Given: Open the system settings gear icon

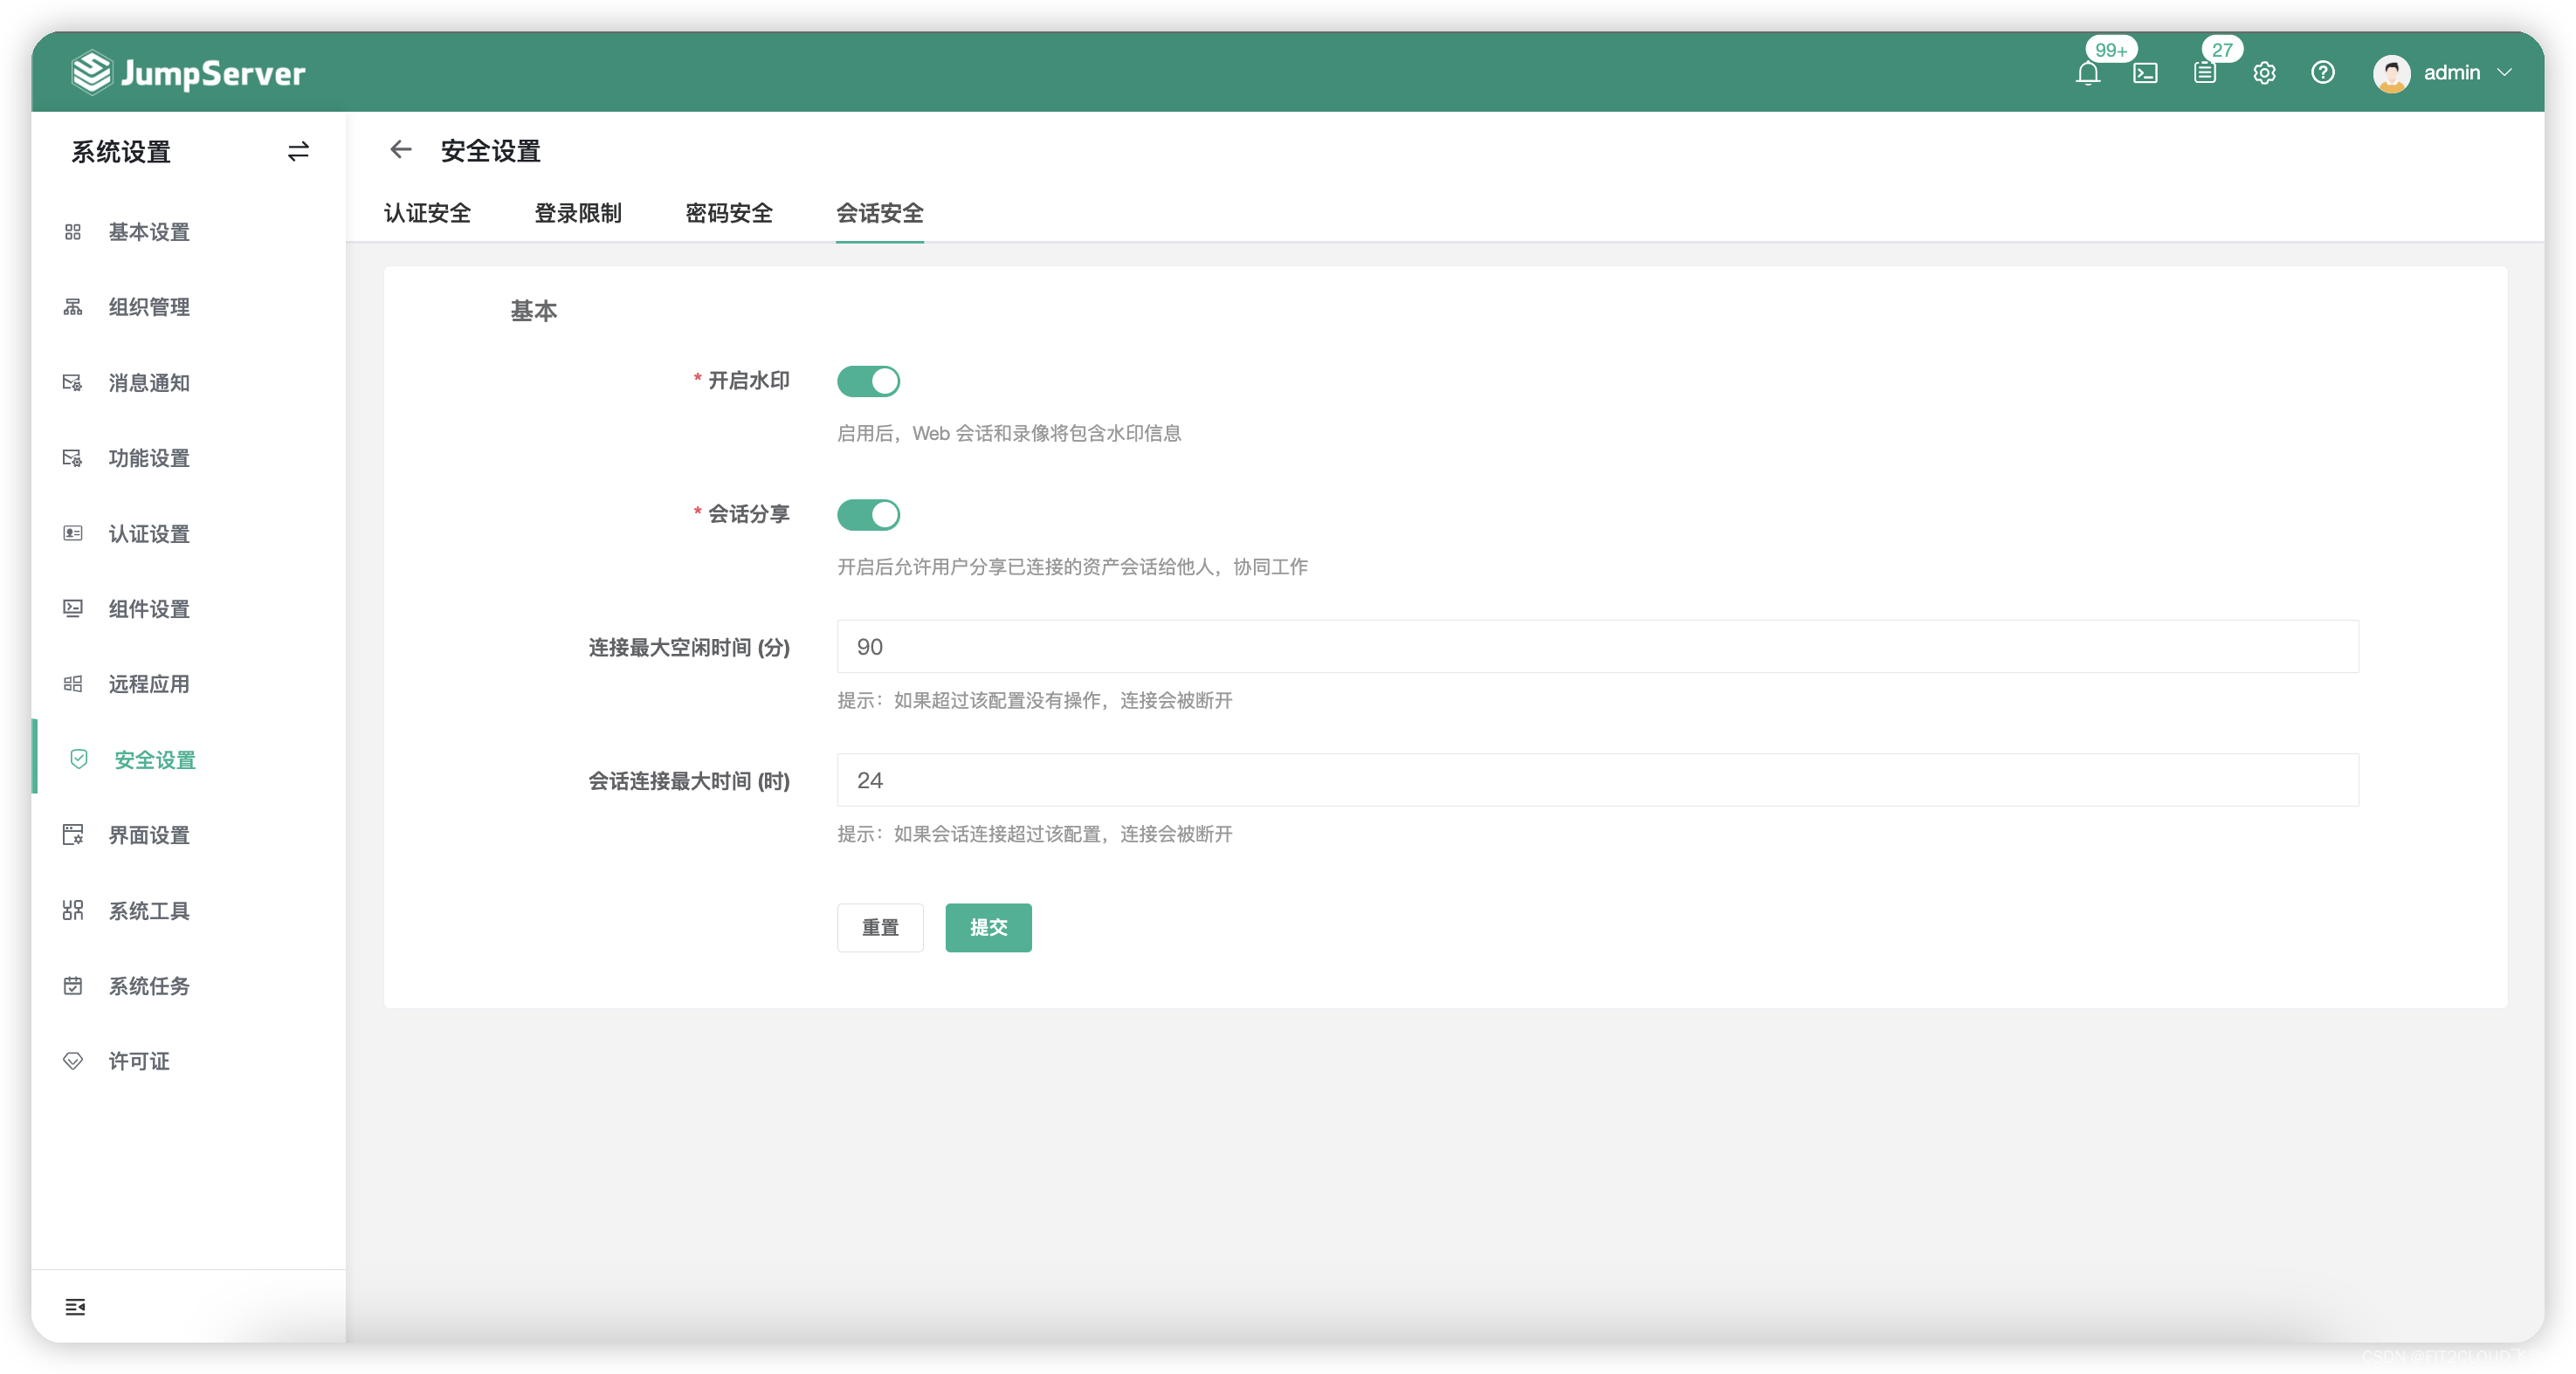Looking at the screenshot, I should 2264,73.
